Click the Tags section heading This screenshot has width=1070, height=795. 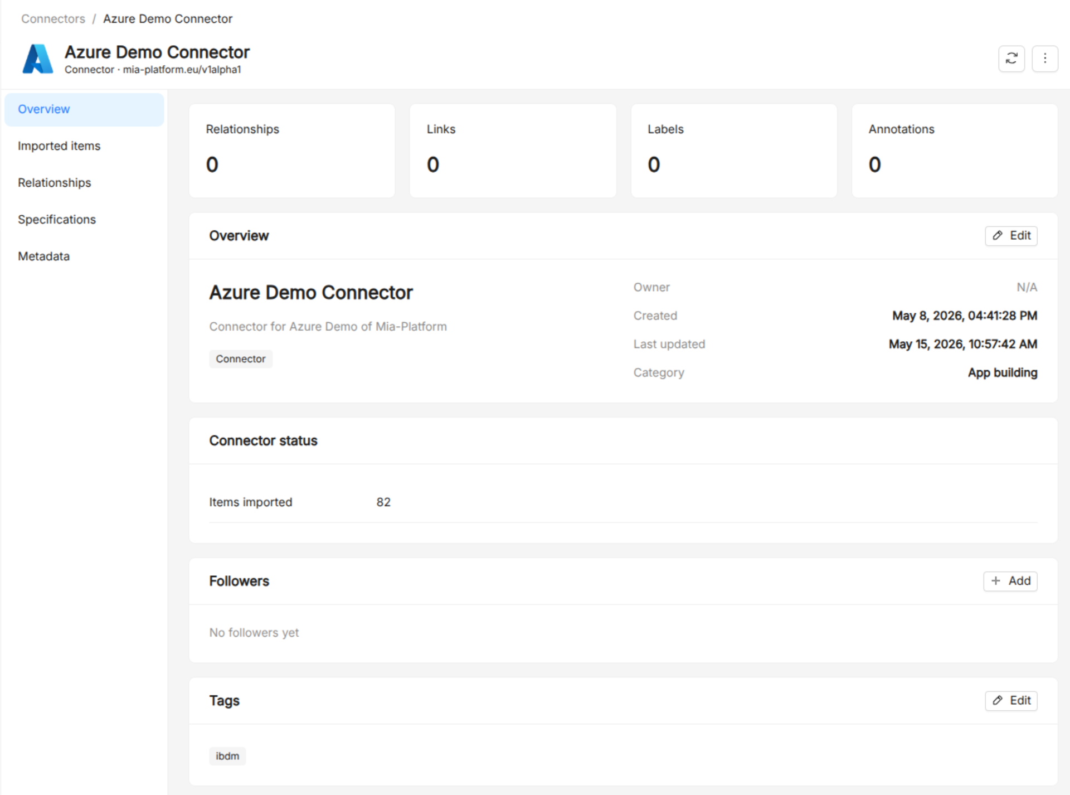coord(225,701)
